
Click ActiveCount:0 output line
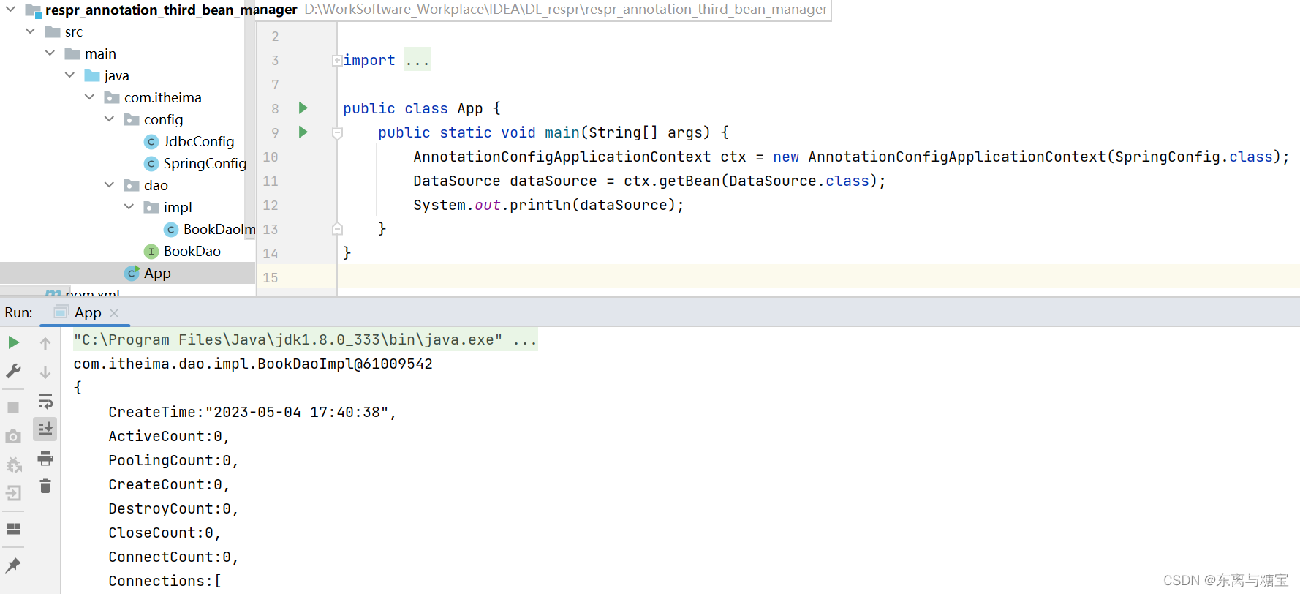[x=169, y=436]
